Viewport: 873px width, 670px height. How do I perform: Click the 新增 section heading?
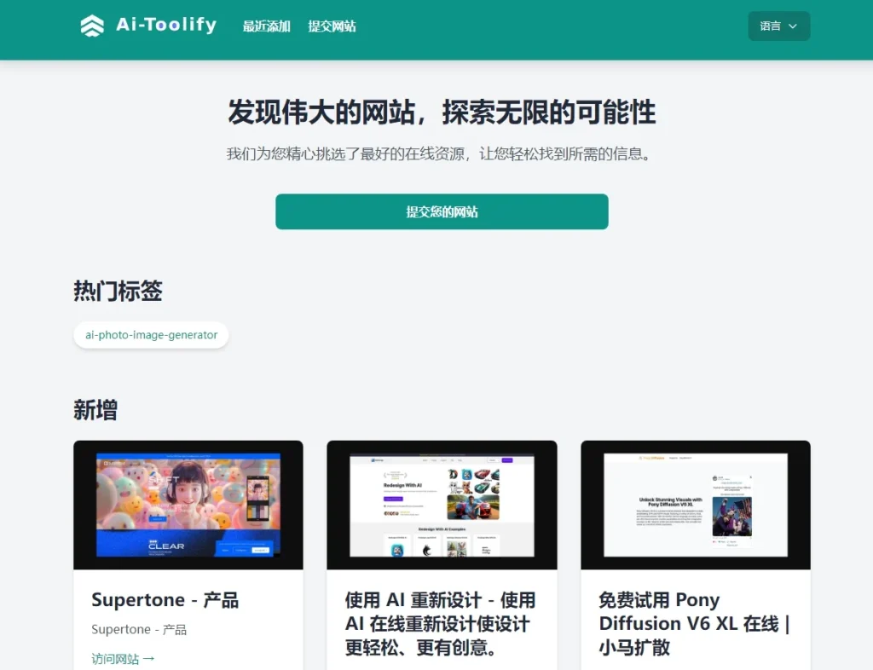95,410
